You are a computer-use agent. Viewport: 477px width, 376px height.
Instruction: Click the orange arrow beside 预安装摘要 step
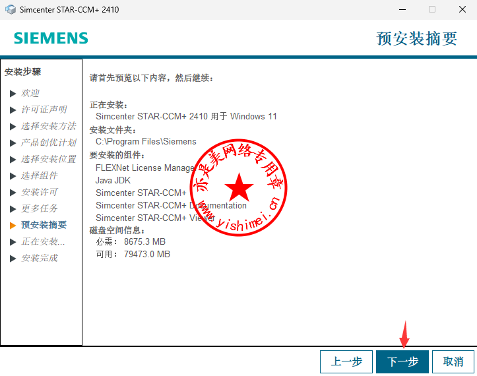click(x=13, y=226)
